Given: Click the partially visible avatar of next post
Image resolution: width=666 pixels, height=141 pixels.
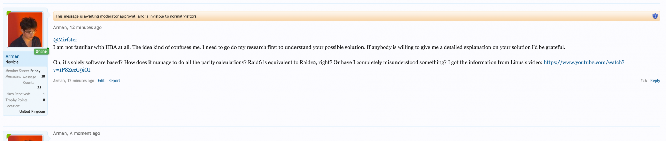Looking at the screenshot, I should [25, 138].
